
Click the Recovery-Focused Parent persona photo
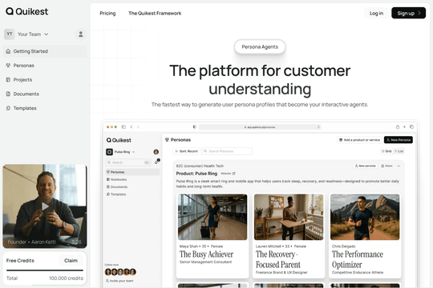[x=289, y=217]
